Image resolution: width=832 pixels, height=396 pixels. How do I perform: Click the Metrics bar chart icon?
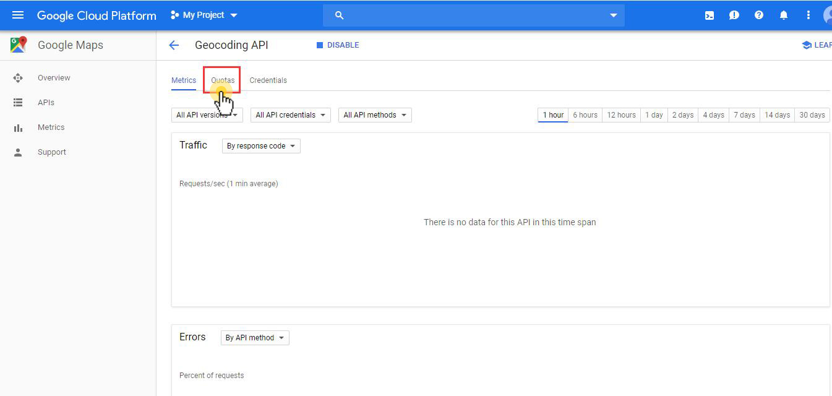[18, 127]
